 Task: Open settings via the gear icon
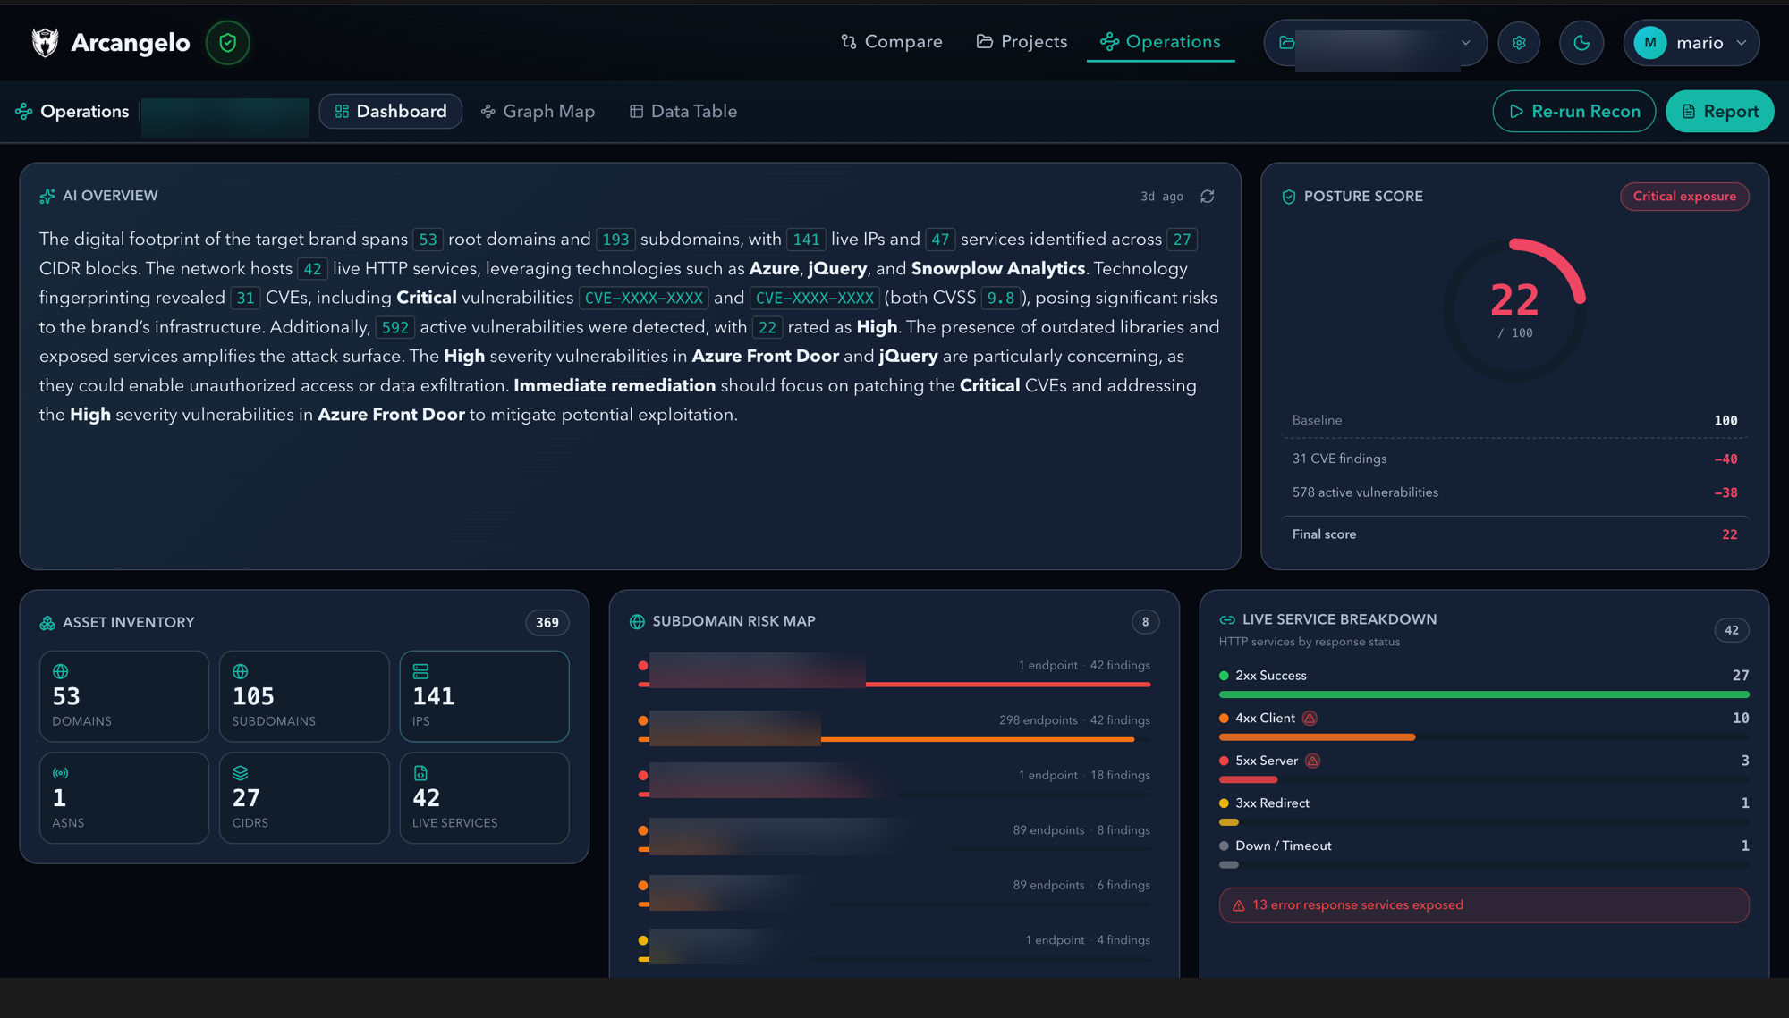(1519, 42)
